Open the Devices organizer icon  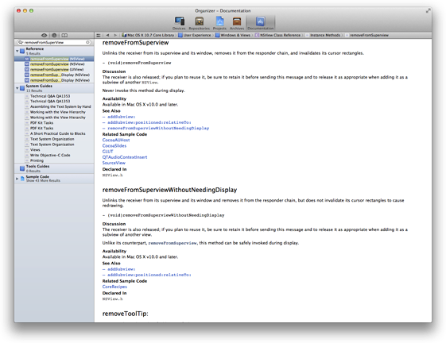(x=179, y=23)
